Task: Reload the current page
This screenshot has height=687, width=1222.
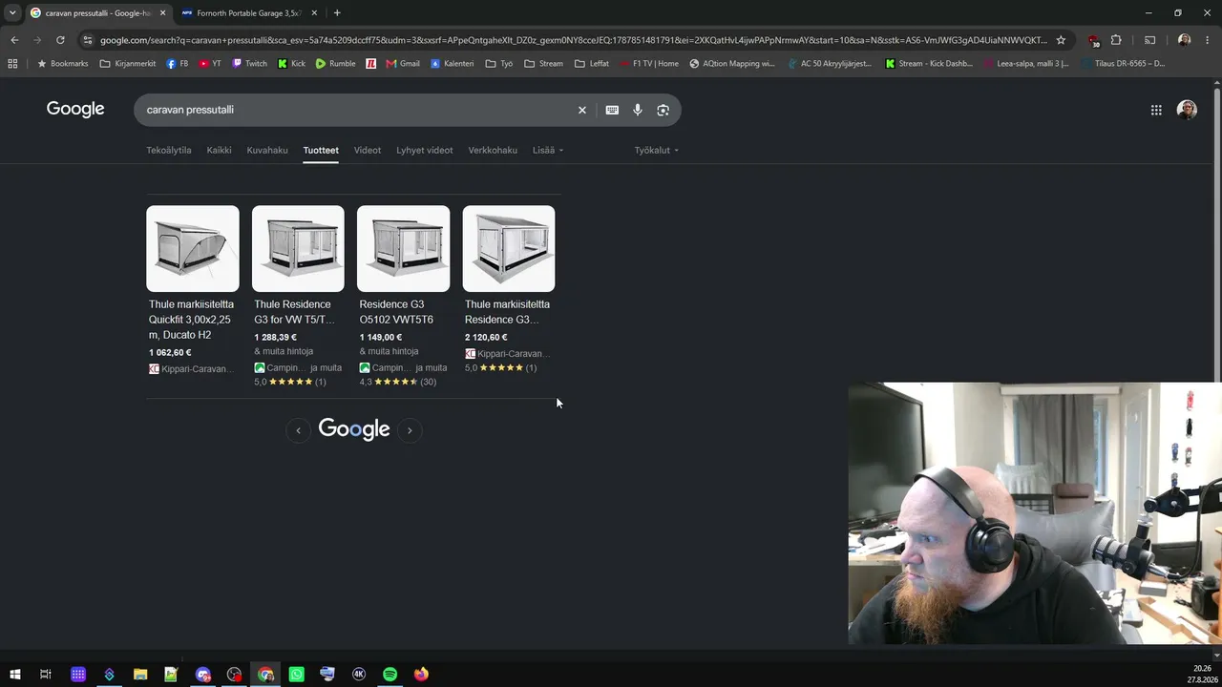Action: coord(60,40)
